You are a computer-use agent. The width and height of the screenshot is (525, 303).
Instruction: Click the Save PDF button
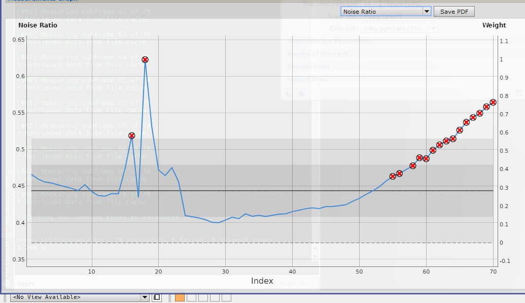(x=454, y=11)
